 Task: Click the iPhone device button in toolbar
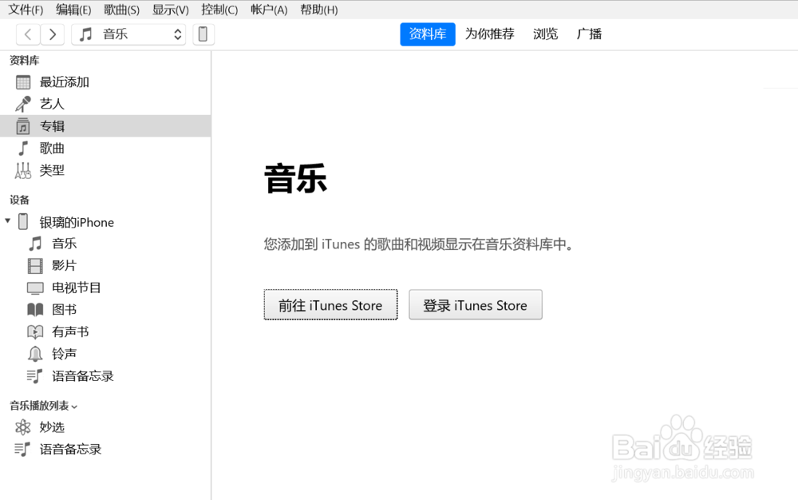(x=203, y=34)
